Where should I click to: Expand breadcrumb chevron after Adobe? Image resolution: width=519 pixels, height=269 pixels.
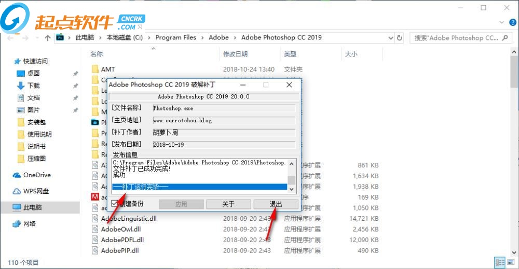235,38
